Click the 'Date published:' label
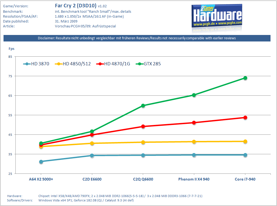277x206 pixels. point(16,21)
